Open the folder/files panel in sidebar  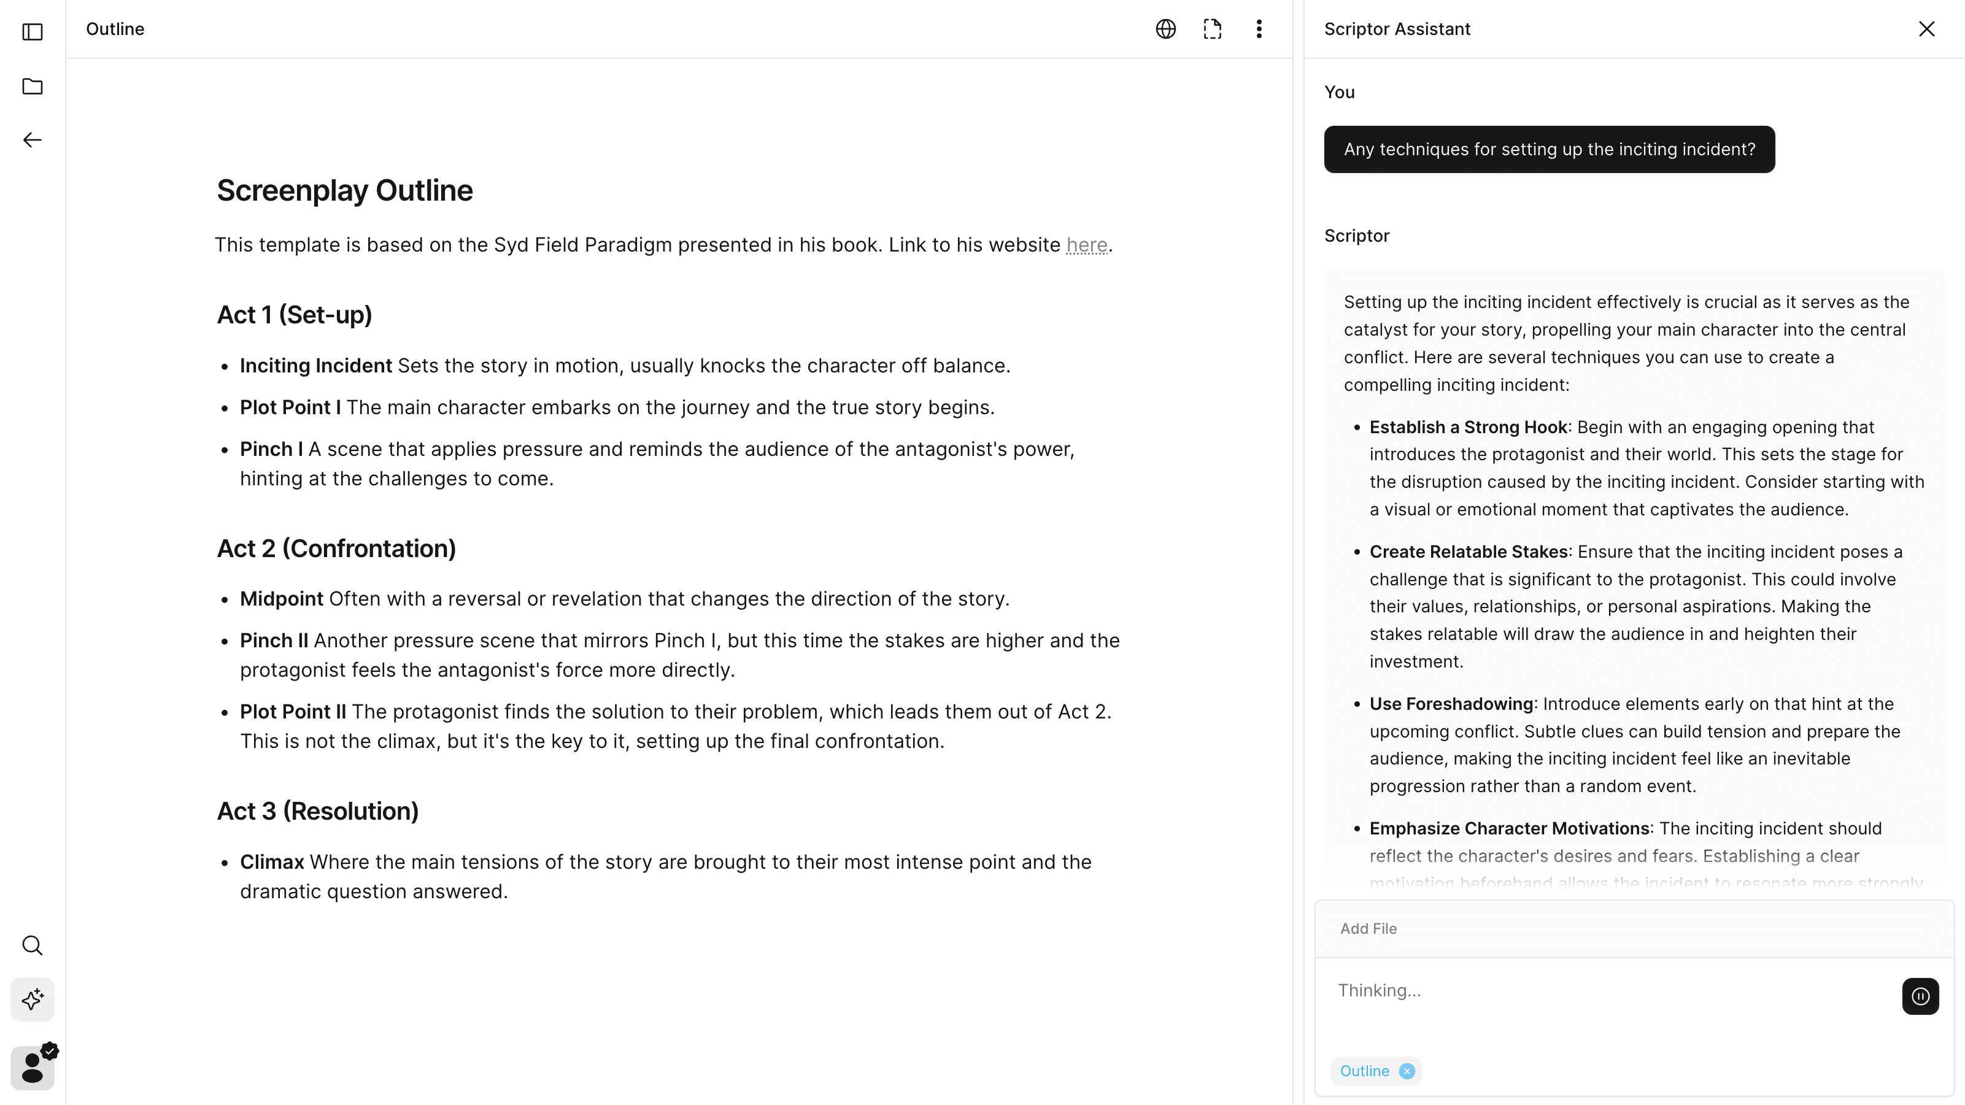click(x=32, y=86)
